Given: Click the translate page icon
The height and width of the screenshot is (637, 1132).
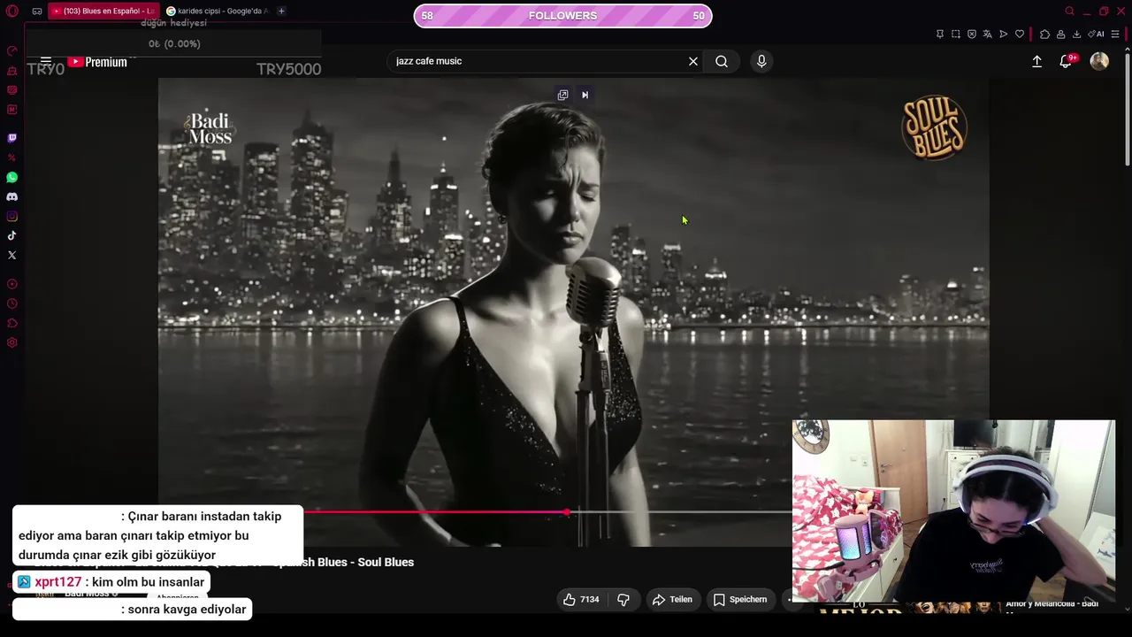Looking at the screenshot, I should click(x=988, y=35).
